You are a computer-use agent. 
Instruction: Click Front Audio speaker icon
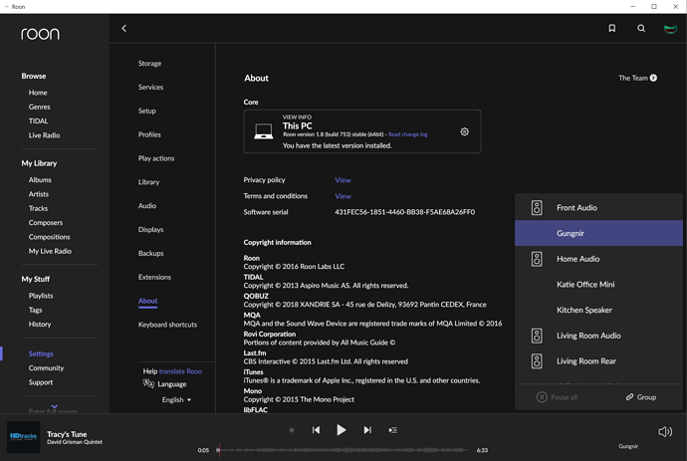point(537,208)
